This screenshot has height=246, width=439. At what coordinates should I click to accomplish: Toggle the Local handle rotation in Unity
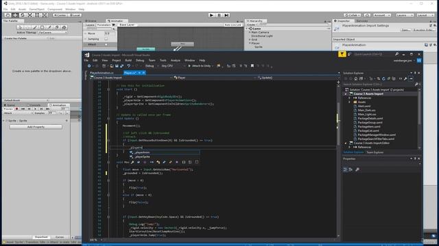(x=75, y=15)
